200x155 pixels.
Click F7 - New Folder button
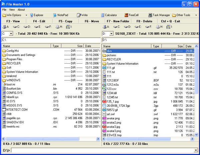tap(118, 21)
